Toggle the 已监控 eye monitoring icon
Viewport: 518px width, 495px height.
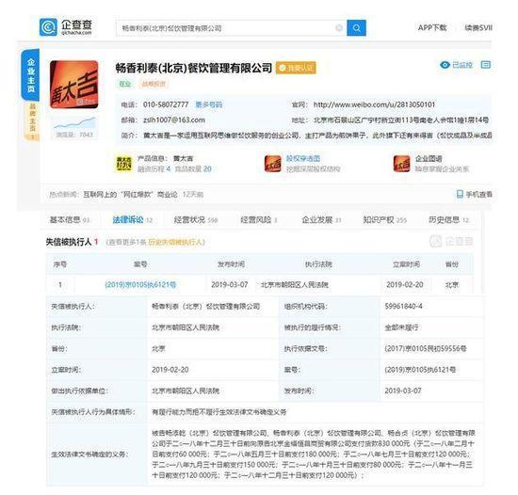point(445,65)
